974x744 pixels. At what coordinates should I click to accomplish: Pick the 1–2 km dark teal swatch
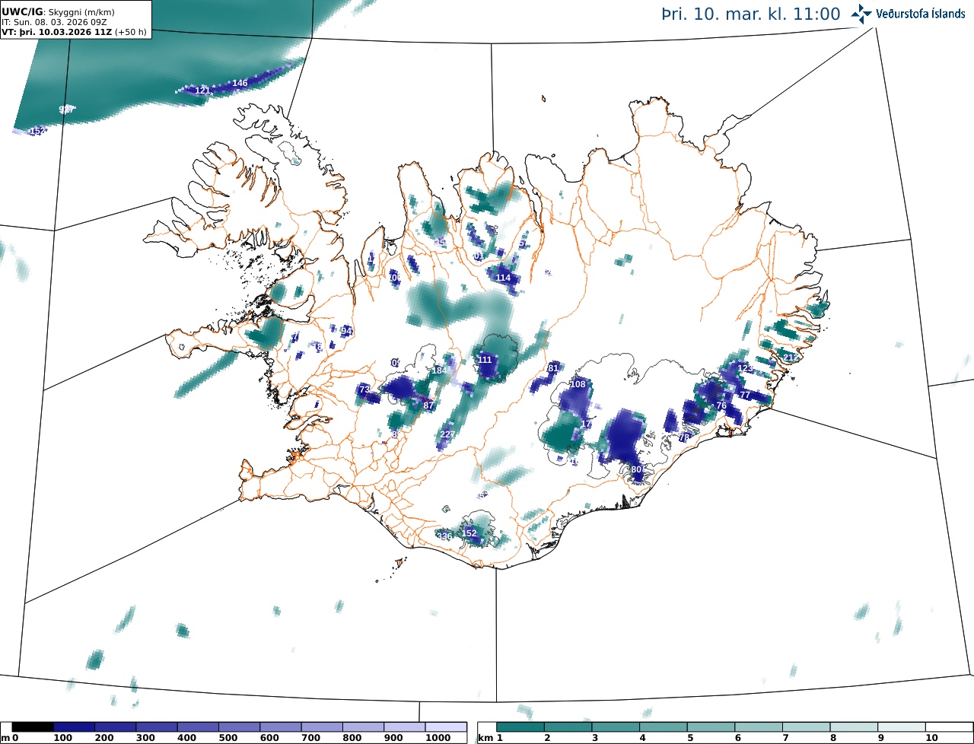coord(520,727)
